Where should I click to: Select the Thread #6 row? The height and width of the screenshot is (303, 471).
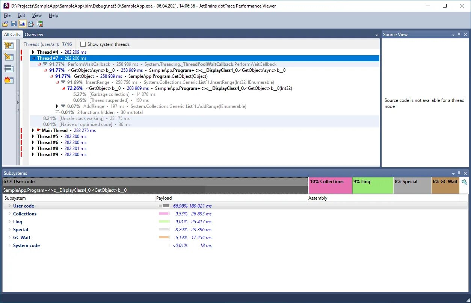tap(204, 142)
